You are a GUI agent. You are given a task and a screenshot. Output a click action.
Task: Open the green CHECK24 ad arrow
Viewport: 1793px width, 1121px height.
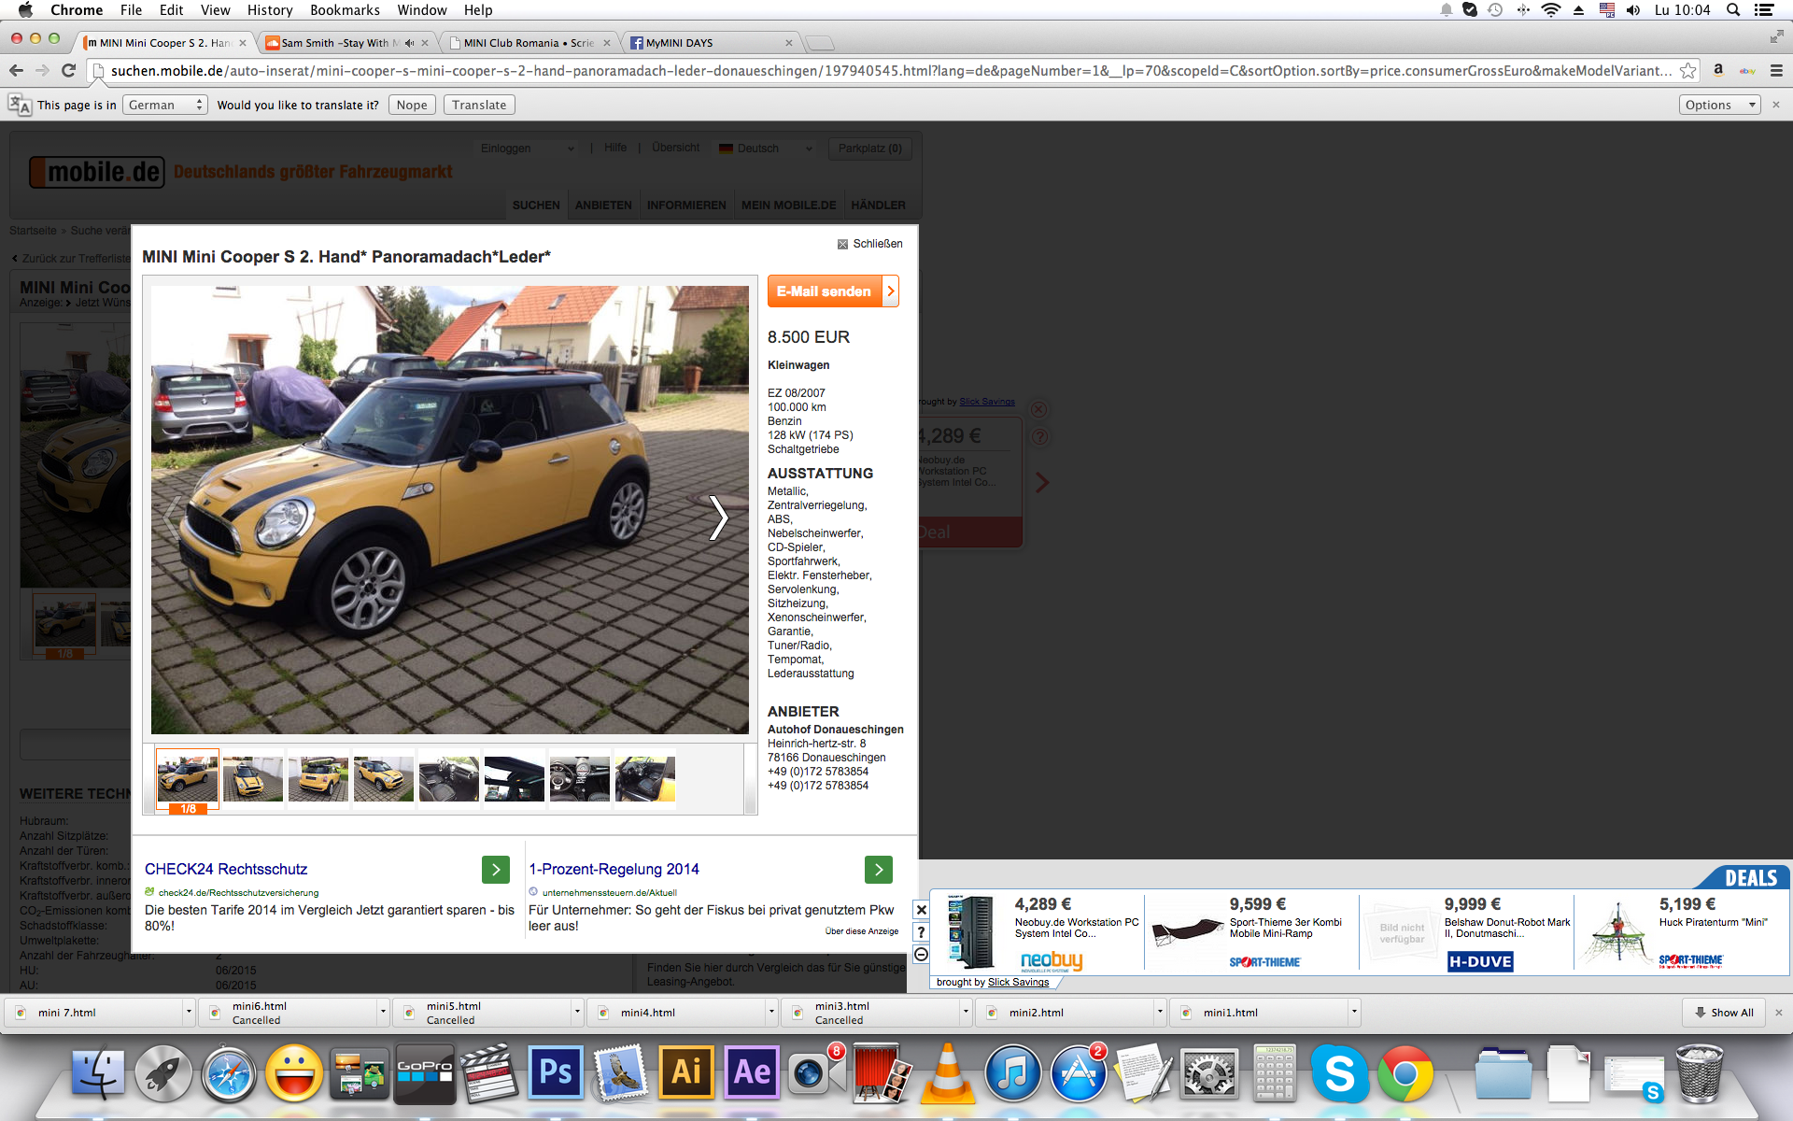click(496, 870)
